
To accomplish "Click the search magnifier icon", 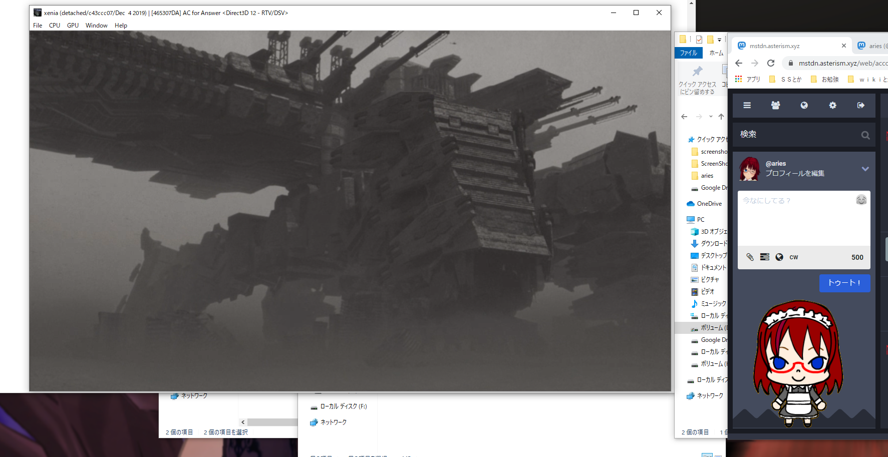I will (x=865, y=135).
